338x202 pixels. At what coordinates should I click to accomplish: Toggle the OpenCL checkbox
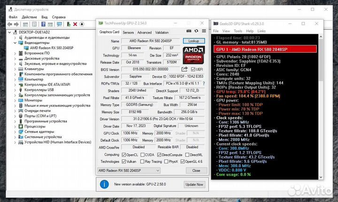click(x=124, y=155)
